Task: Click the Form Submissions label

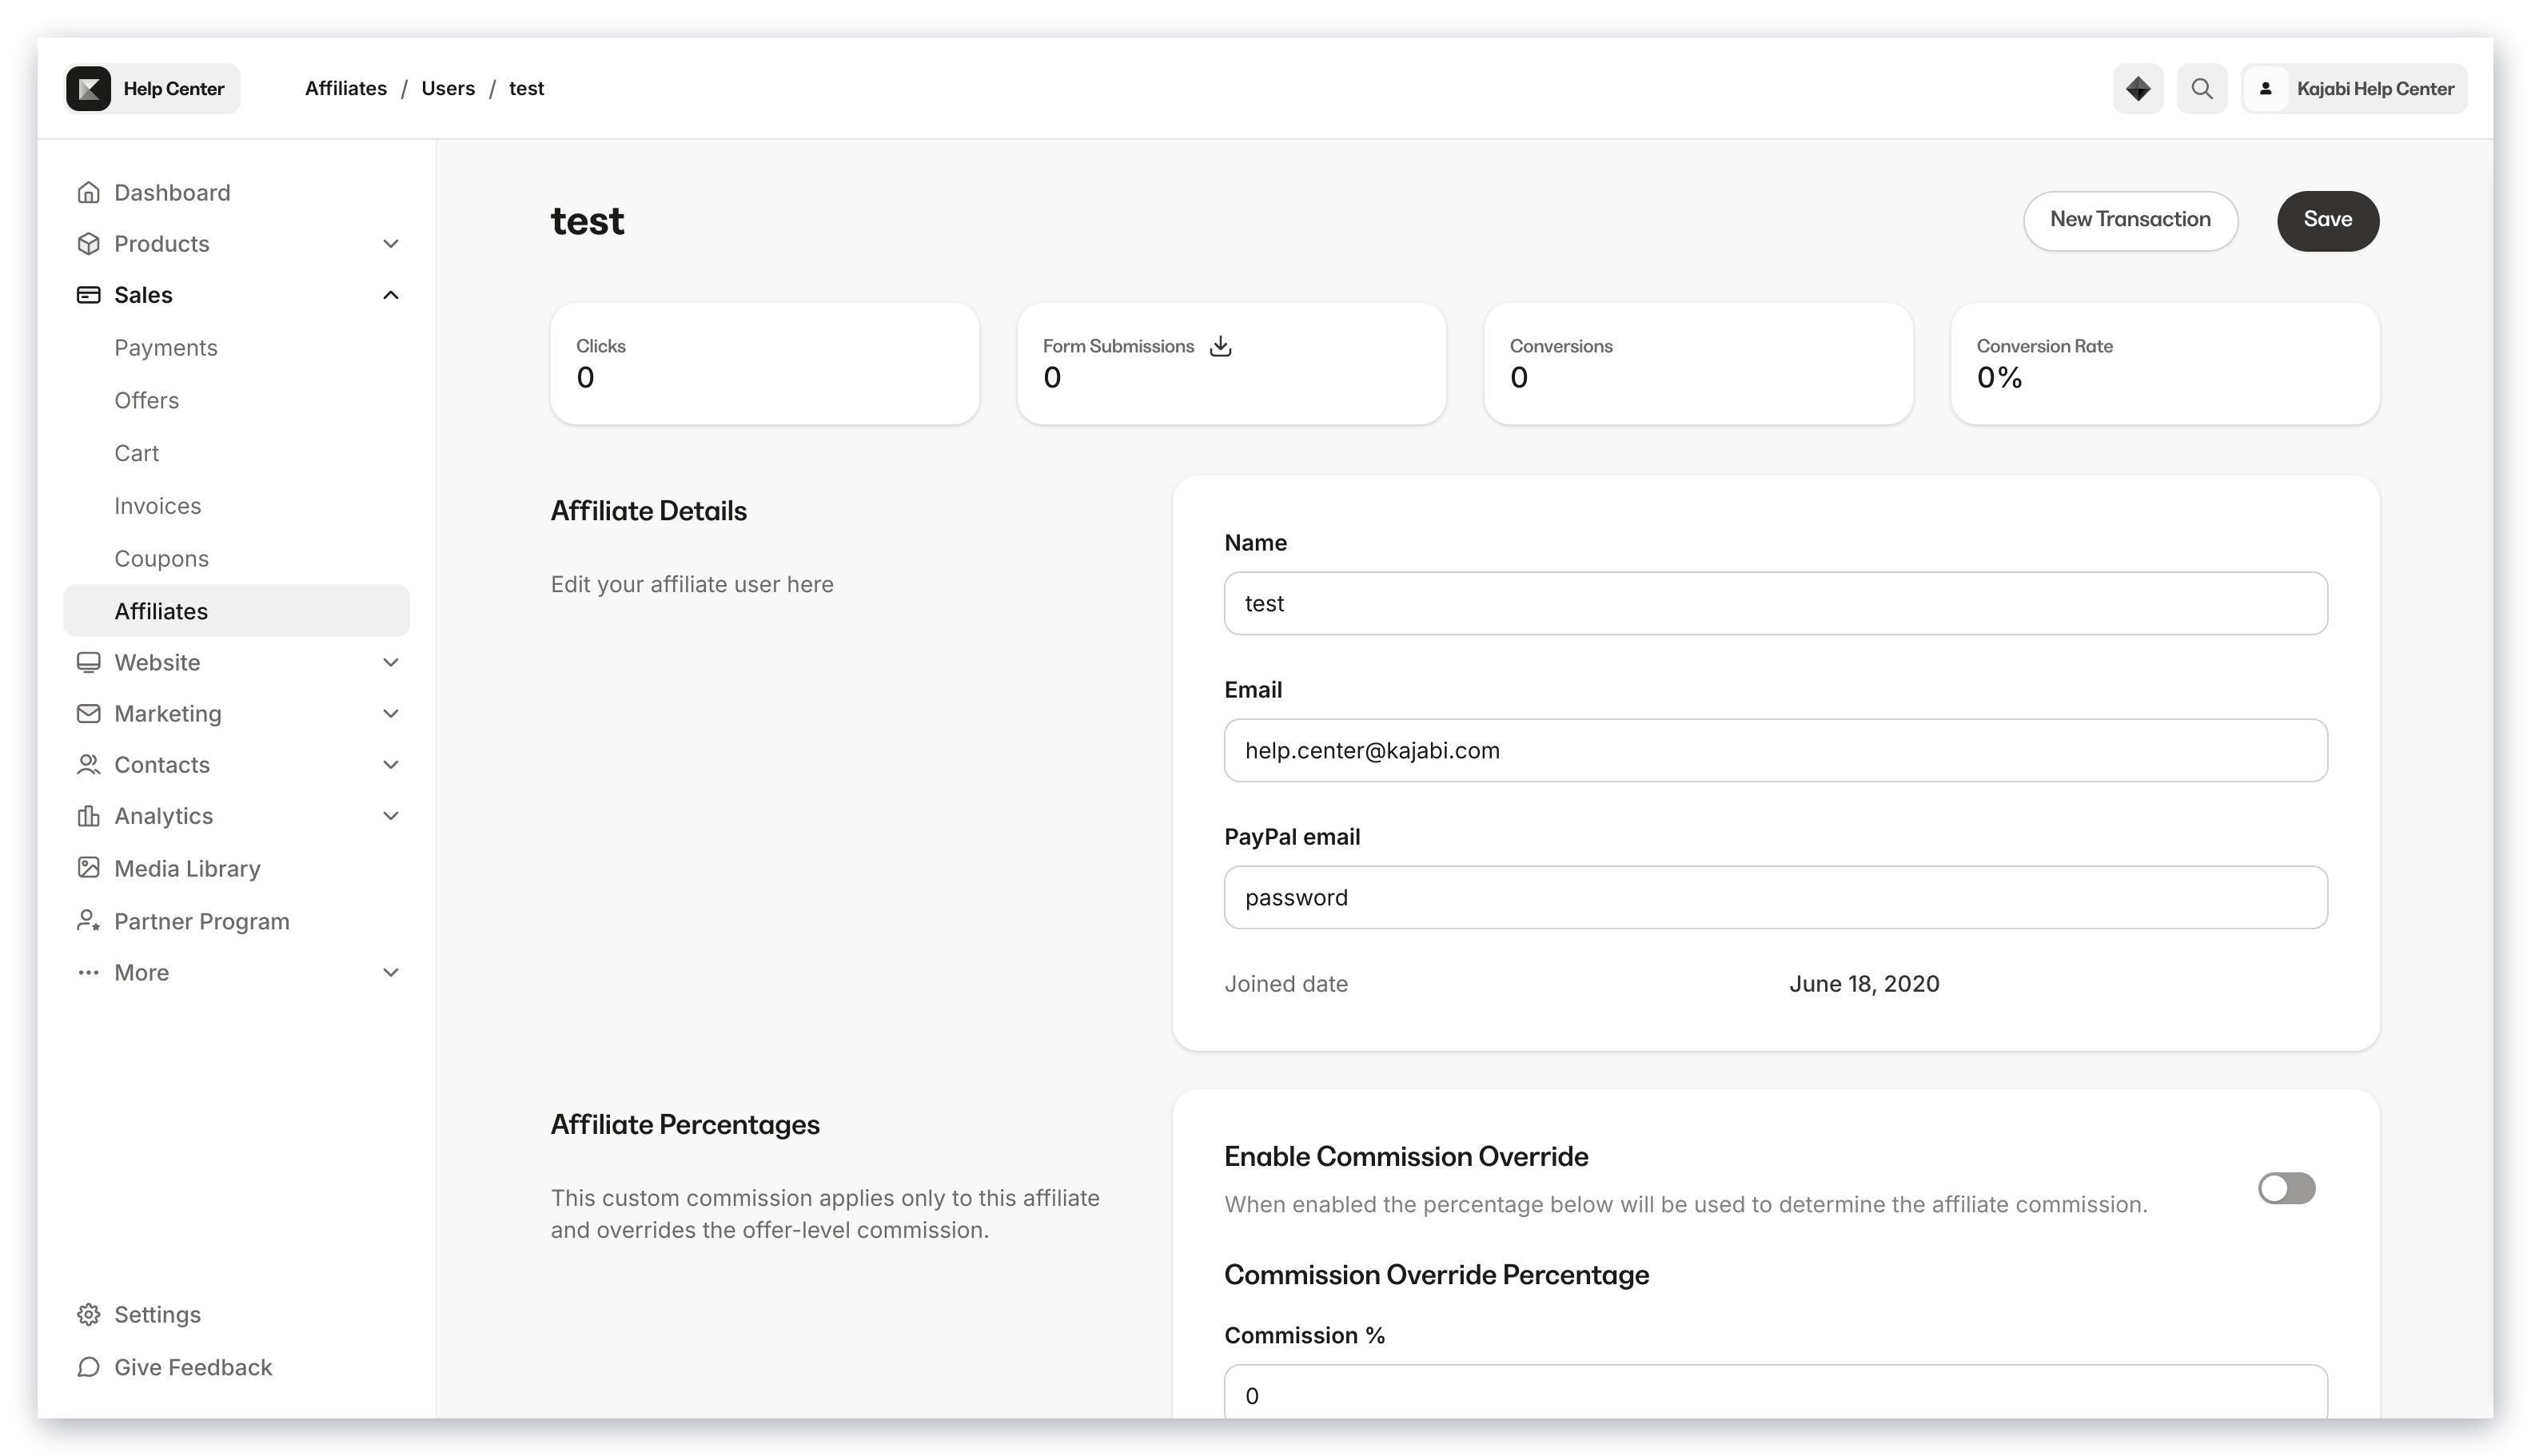Action: coord(1118,346)
